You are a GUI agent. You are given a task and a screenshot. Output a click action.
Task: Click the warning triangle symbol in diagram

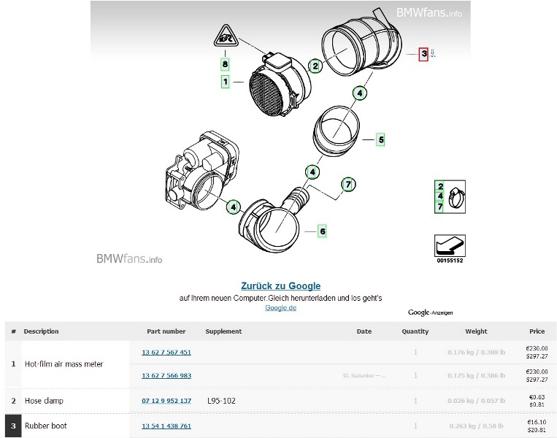click(226, 36)
